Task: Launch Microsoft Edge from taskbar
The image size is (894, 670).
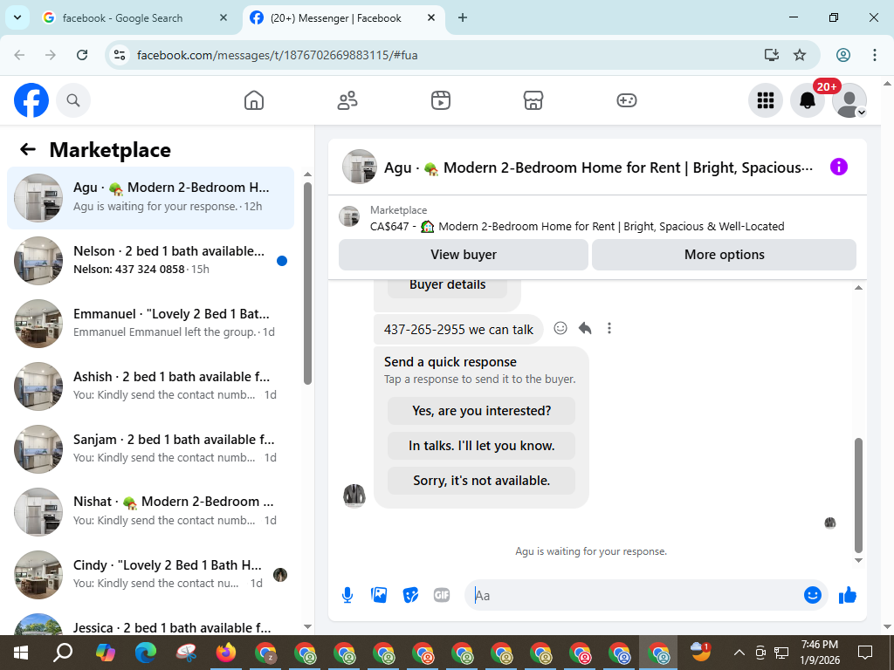Action: (146, 653)
